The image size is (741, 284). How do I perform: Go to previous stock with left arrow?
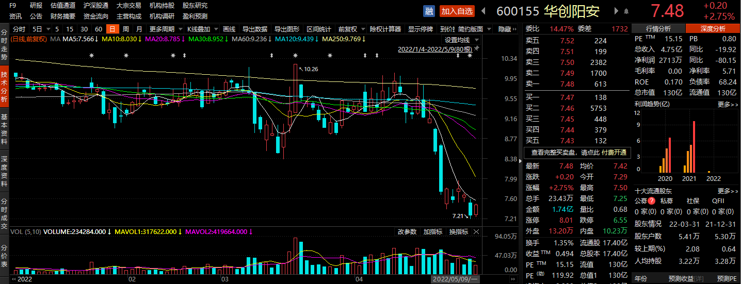(x=484, y=11)
